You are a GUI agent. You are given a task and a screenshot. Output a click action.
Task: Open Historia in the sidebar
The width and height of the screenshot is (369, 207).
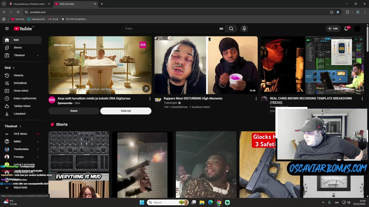(22, 75)
